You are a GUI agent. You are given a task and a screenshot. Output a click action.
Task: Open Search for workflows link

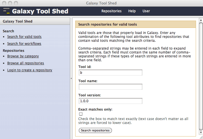pyautogui.click(x=24, y=44)
